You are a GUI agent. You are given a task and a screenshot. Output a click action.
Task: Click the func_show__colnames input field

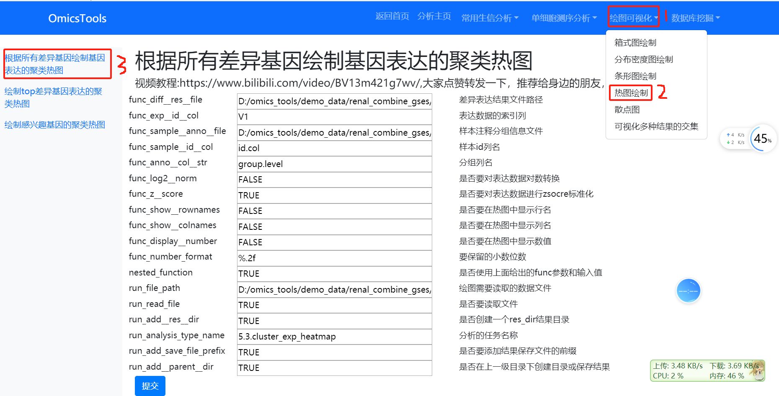[334, 227]
